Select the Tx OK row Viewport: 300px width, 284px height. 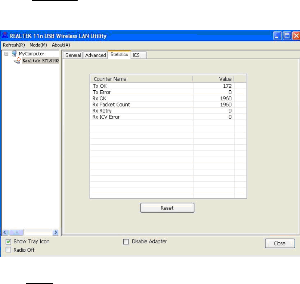[x=168, y=86]
